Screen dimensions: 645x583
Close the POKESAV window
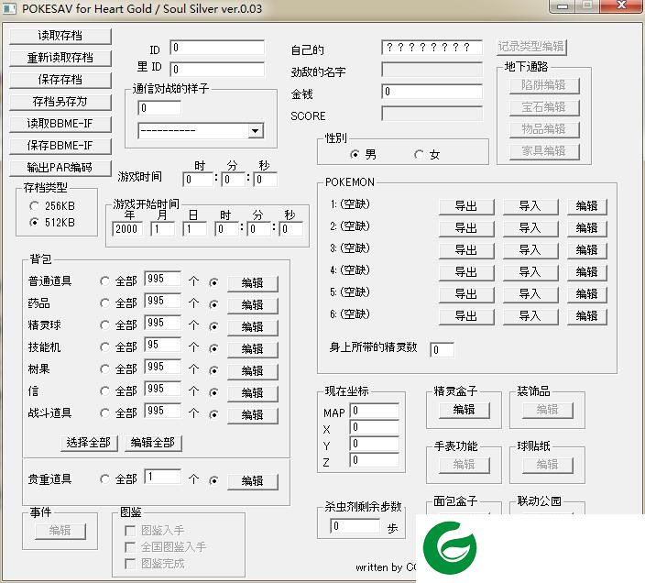[x=622, y=5]
